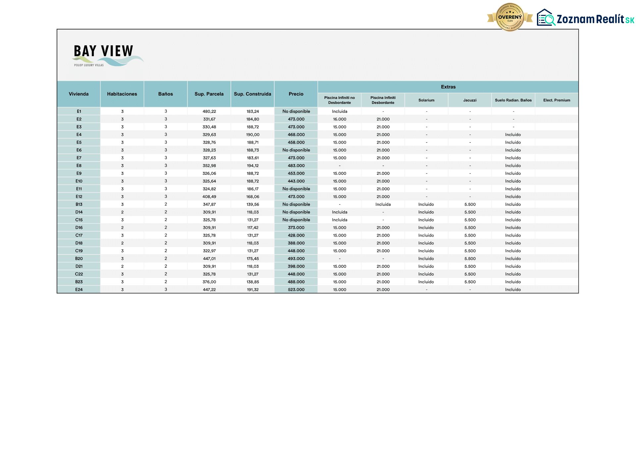The image size is (636, 449).
Task: Select villa D14 row label
Action: pos(79,212)
